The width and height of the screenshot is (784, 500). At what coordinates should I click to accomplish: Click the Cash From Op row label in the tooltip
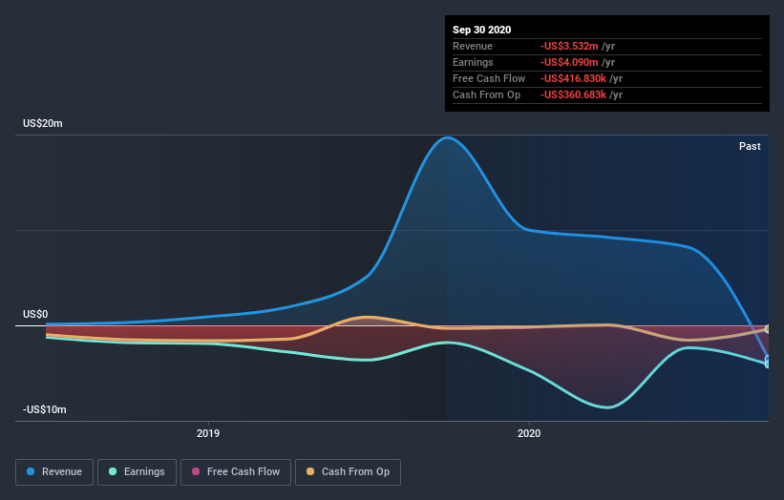[486, 94]
